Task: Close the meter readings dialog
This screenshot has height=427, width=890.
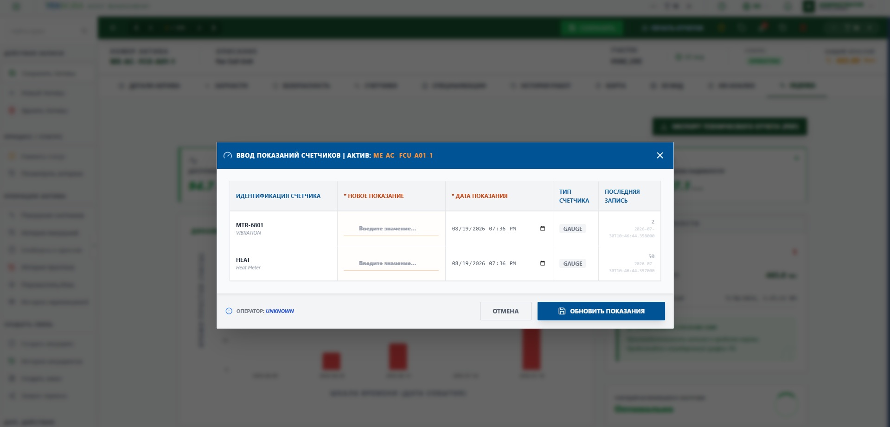Action: click(x=660, y=155)
